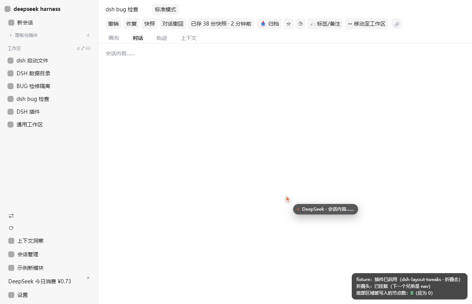Open the dsh bug 检查 workspace item

tap(49, 99)
